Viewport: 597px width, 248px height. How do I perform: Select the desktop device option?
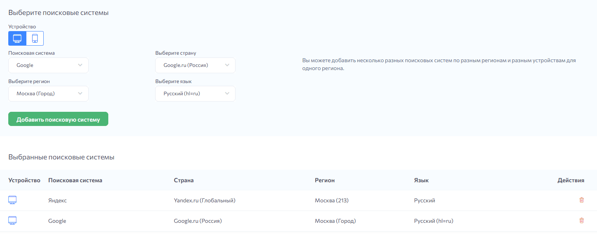(17, 39)
